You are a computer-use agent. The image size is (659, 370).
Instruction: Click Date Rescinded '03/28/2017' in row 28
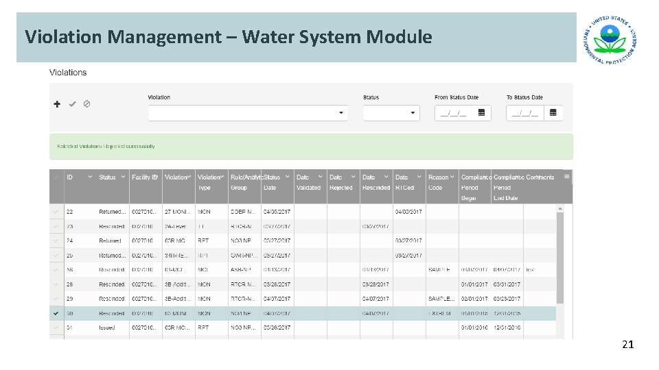pos(375,284)
